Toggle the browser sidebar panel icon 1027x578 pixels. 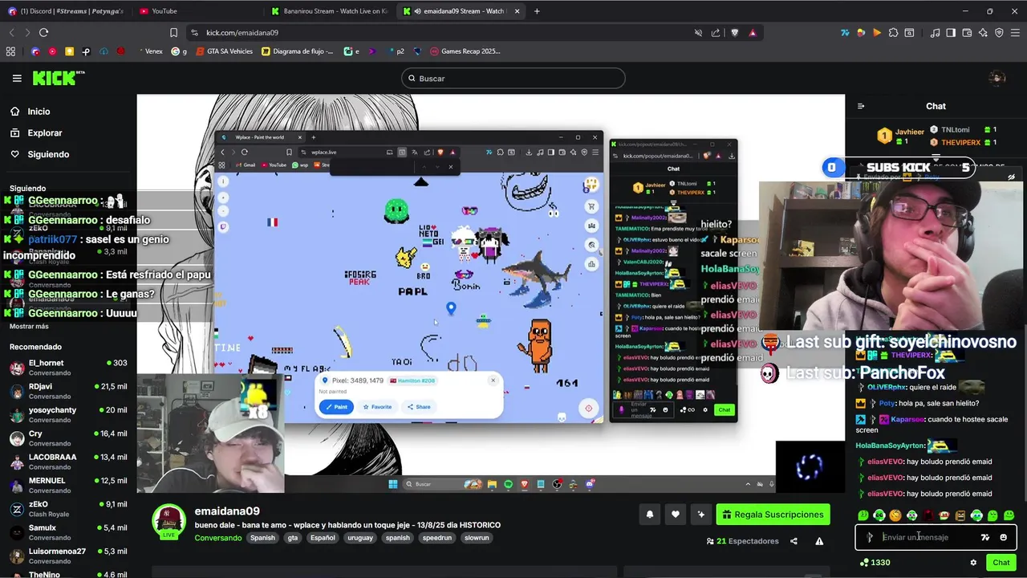click(951, 33)
